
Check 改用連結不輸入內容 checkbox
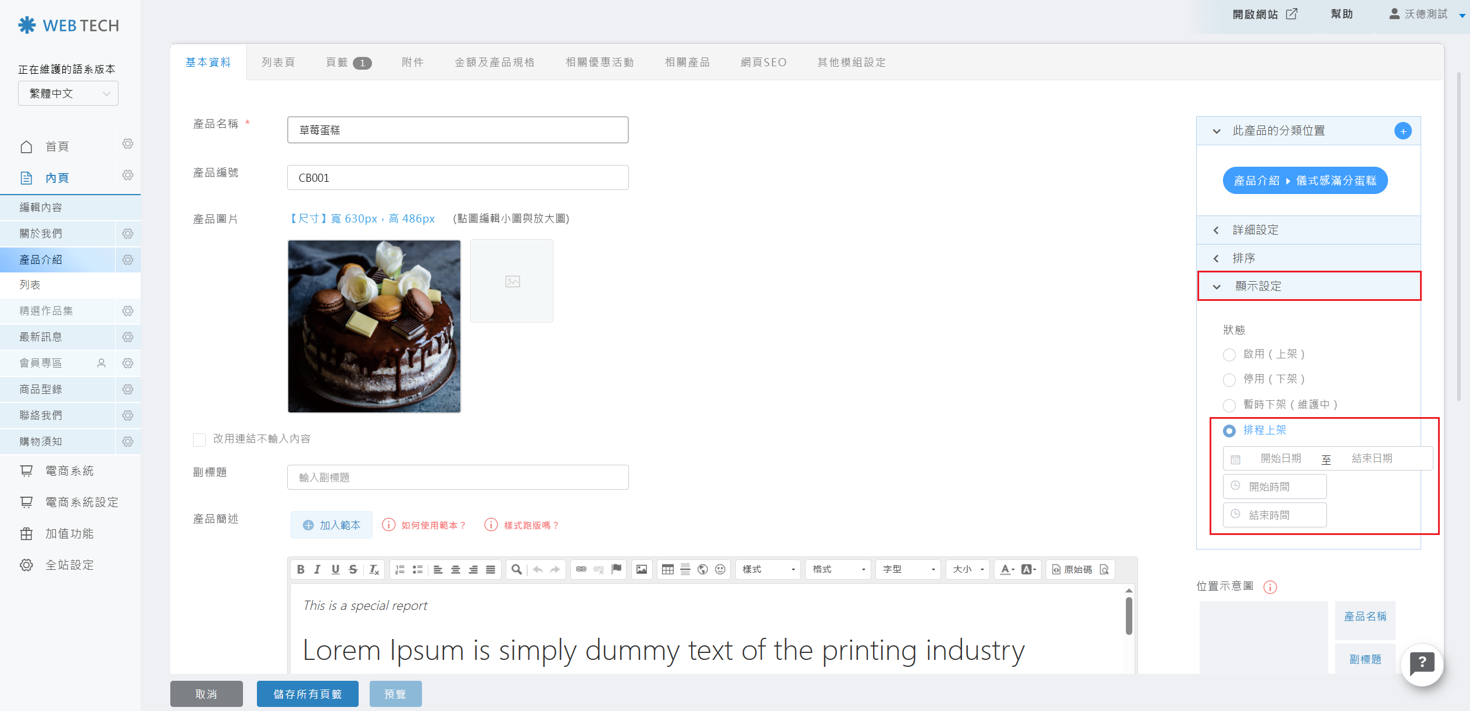pyautogui.click(x=199, y=440)
